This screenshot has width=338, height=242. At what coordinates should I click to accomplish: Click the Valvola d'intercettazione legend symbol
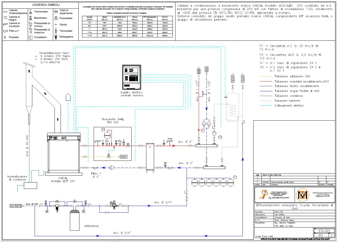pos(5,12)
